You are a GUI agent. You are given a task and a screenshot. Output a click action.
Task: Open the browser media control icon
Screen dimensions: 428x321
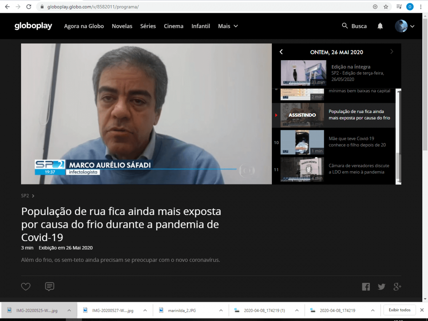tap(399, 7)
